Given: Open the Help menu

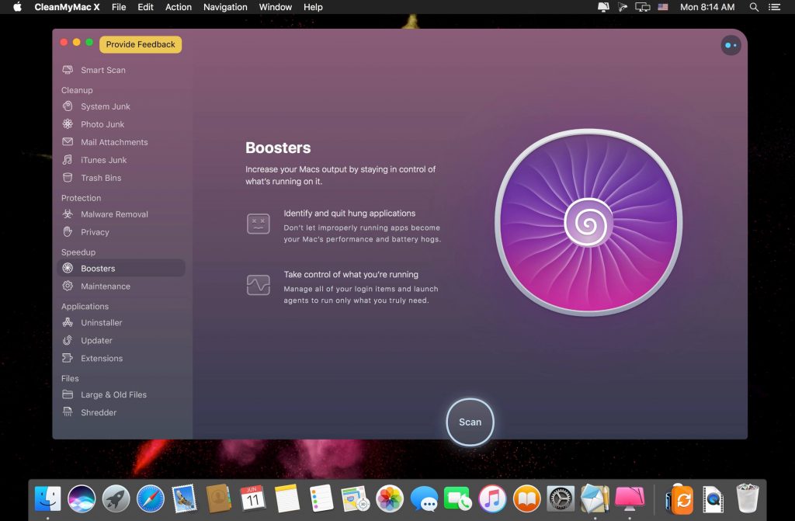Looking at the screenshot, I should pos(313,7).
